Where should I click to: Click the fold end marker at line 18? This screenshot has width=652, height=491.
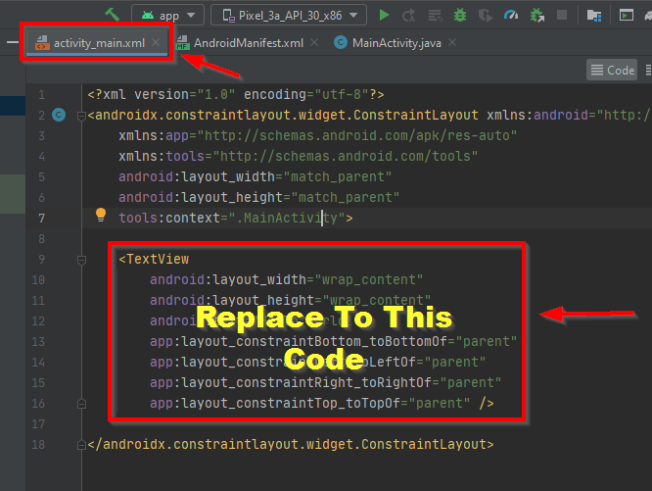[82, 445]
